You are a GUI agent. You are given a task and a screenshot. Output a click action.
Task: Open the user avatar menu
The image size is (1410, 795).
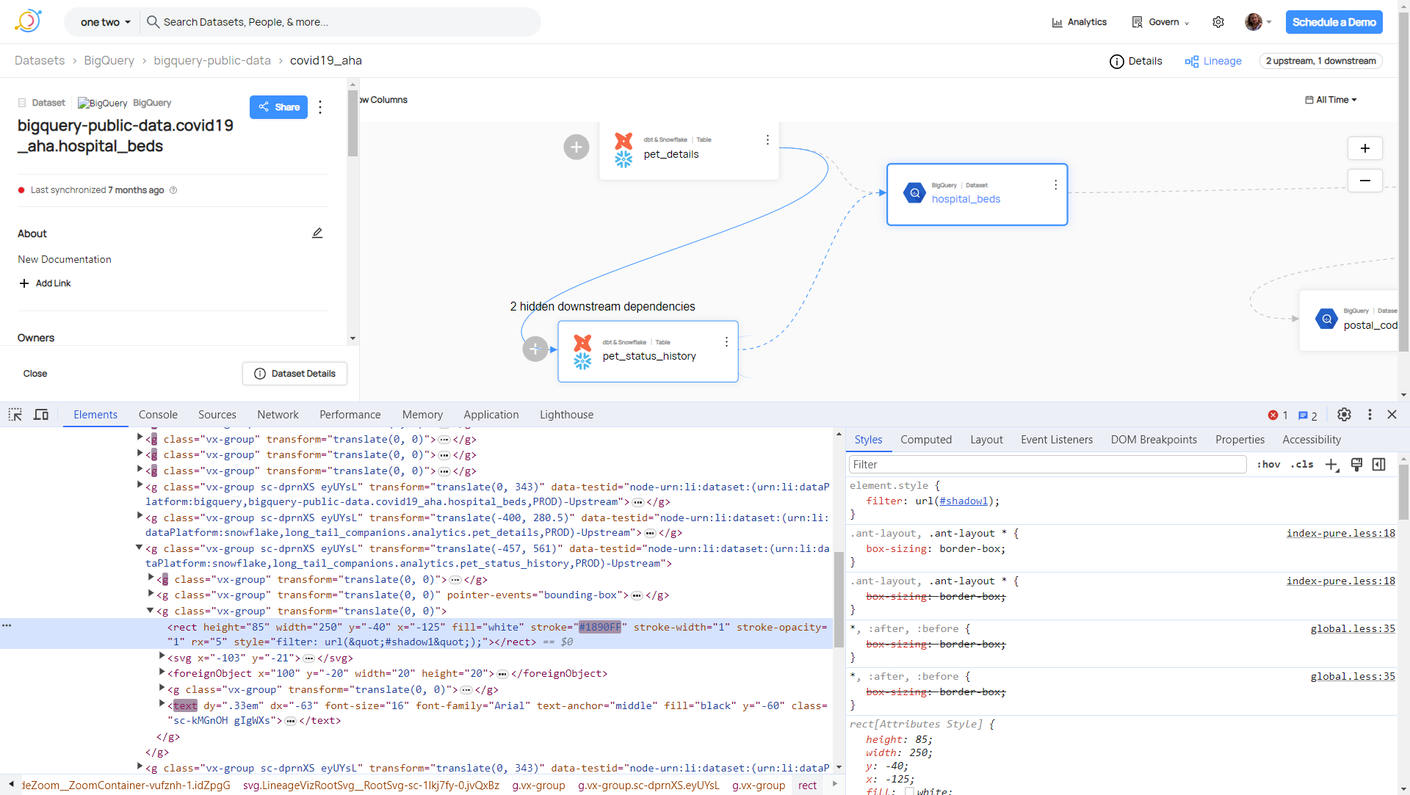click(1258, 22)
